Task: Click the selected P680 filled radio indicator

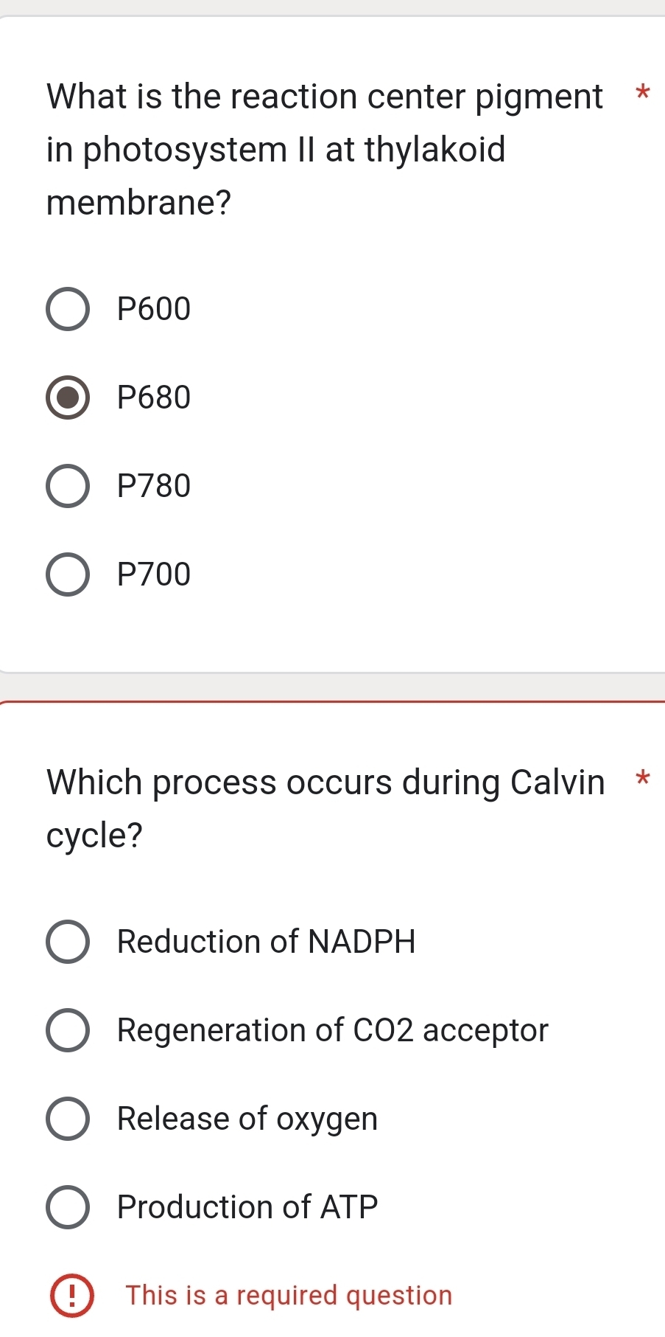Action: [68, 397]
